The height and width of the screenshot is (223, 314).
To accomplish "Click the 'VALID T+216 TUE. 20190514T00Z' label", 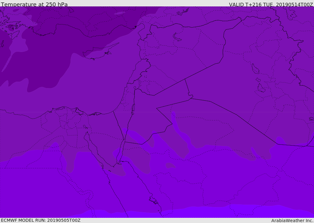I will [271, 4].
